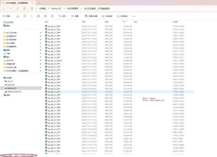Click the 向左旋转 rotate left button
This screenshot has height=157, width=217.
(x=107, y=16)
